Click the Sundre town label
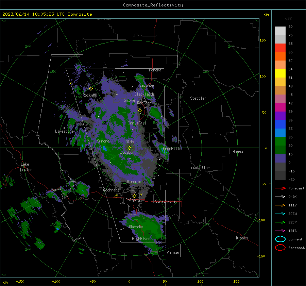The image size is (306, 286). click(x=103, y=141)
